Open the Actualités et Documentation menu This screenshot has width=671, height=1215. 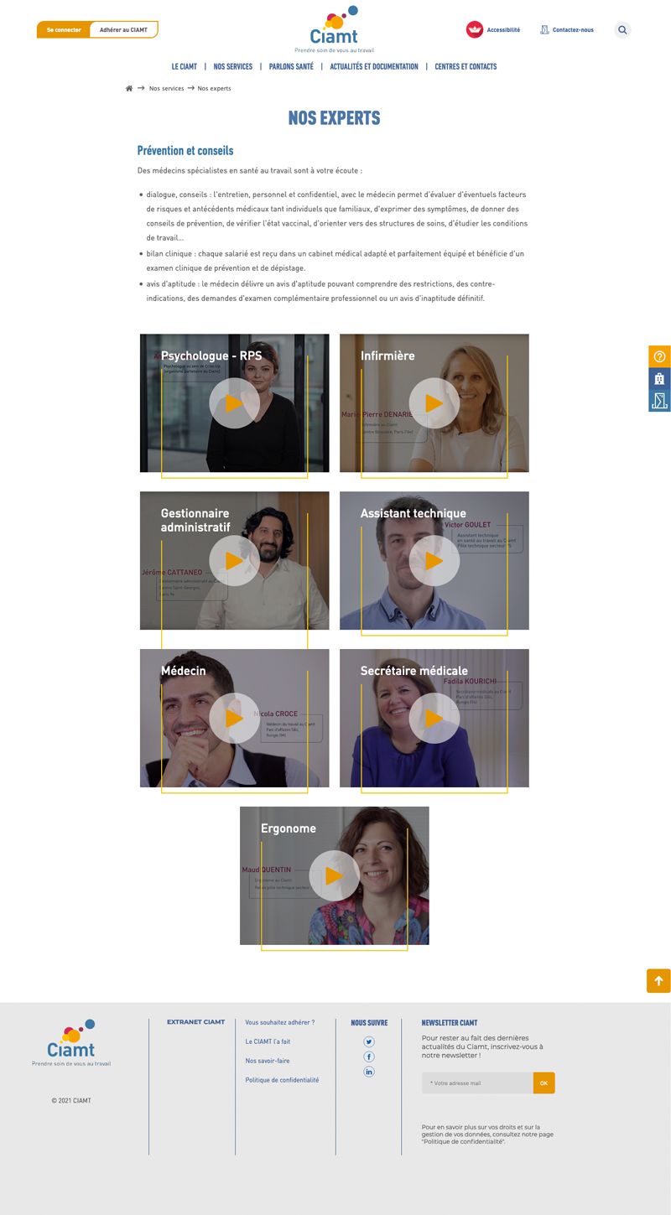[374, 66]
